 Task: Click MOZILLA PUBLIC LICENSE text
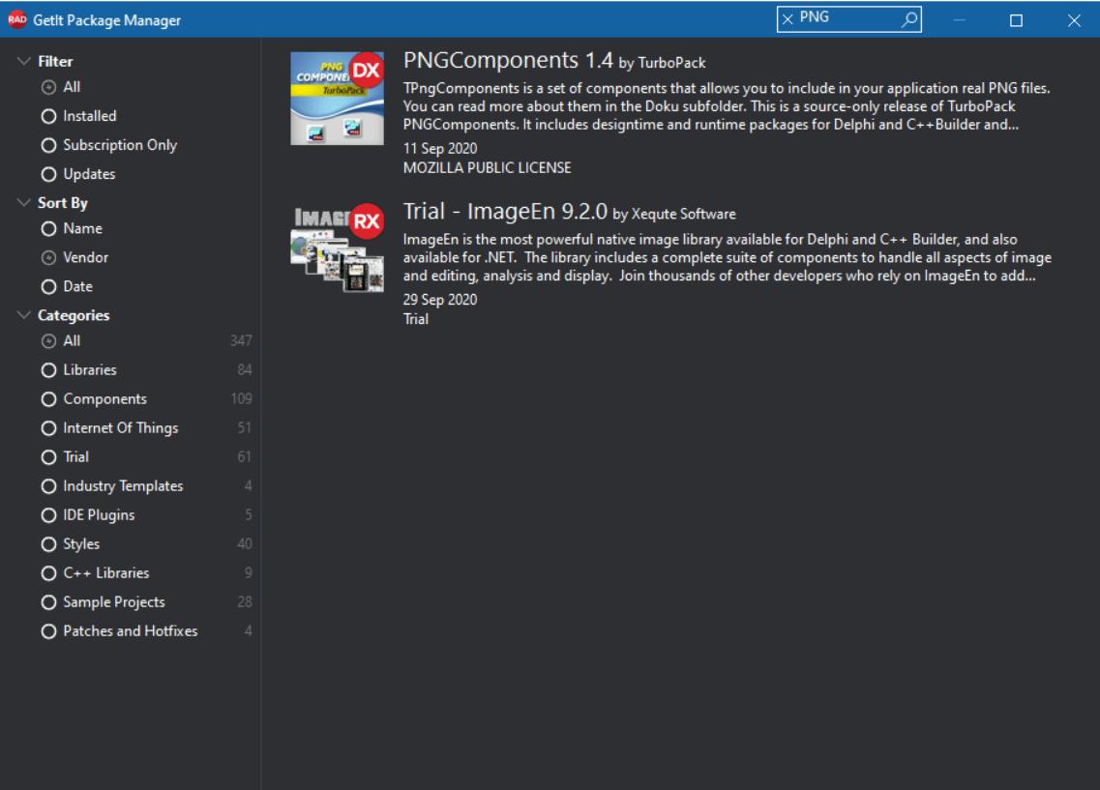[487, 167]
